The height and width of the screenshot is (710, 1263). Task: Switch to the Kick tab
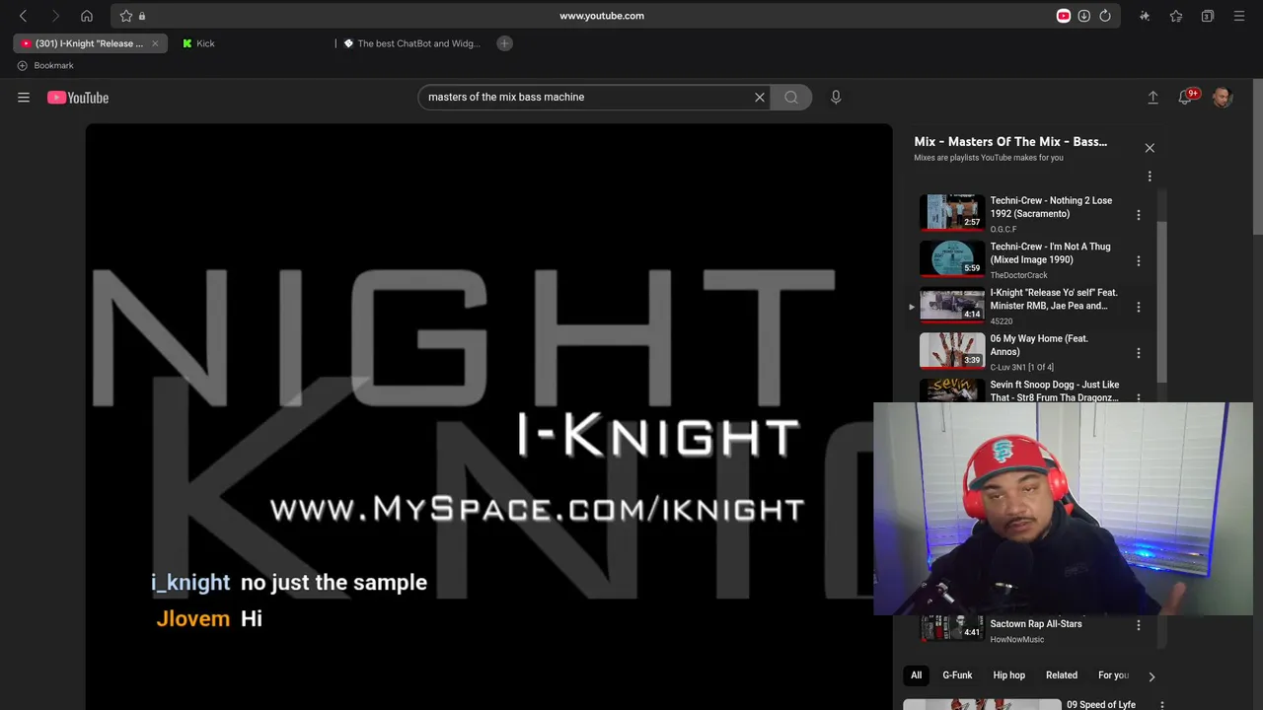coord(205,43)
